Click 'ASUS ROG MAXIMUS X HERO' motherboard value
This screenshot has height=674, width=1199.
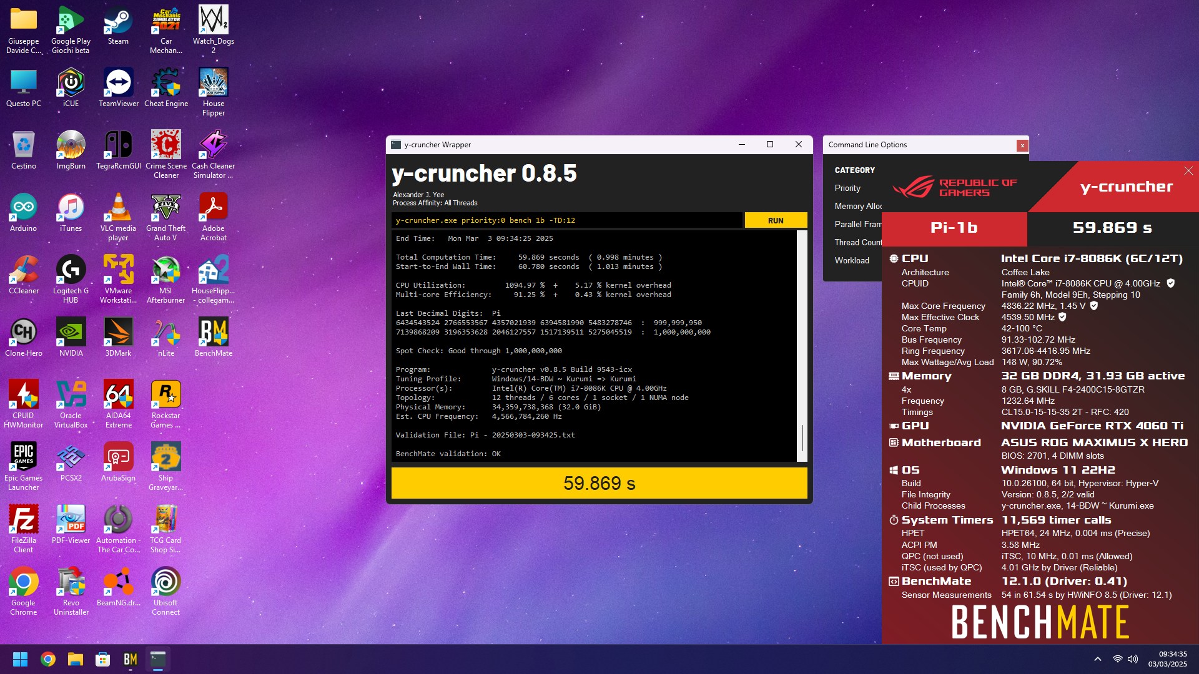coord(1094,442)
